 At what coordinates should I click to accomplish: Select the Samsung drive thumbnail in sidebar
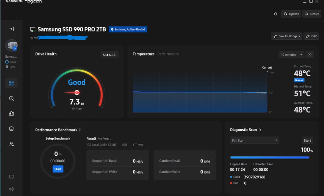point(11,46)
